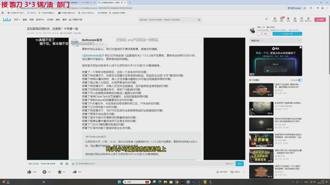Open the more options dots below the video
The width and height of the screenshot is (330, 185).
[244, 172]
